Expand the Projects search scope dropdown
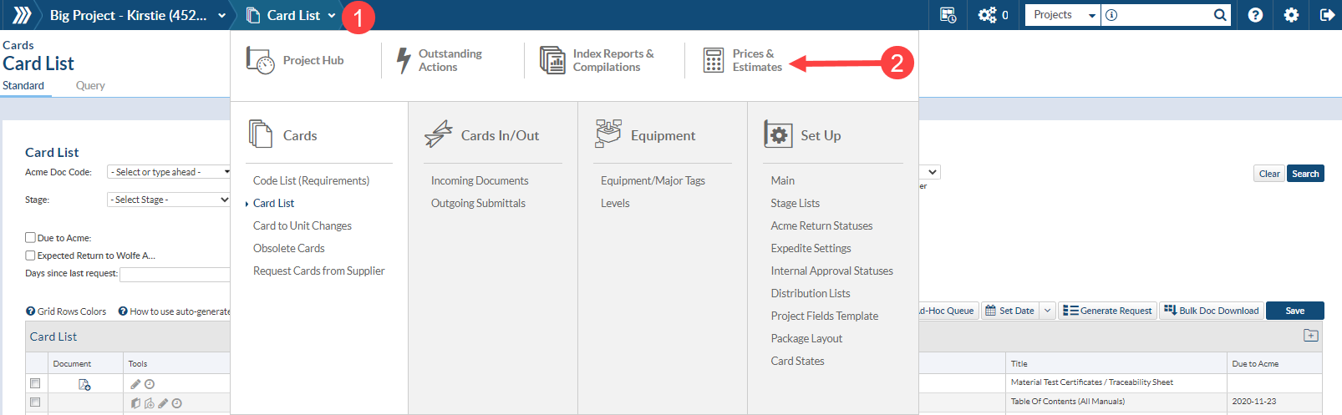 click(1063, 15)
